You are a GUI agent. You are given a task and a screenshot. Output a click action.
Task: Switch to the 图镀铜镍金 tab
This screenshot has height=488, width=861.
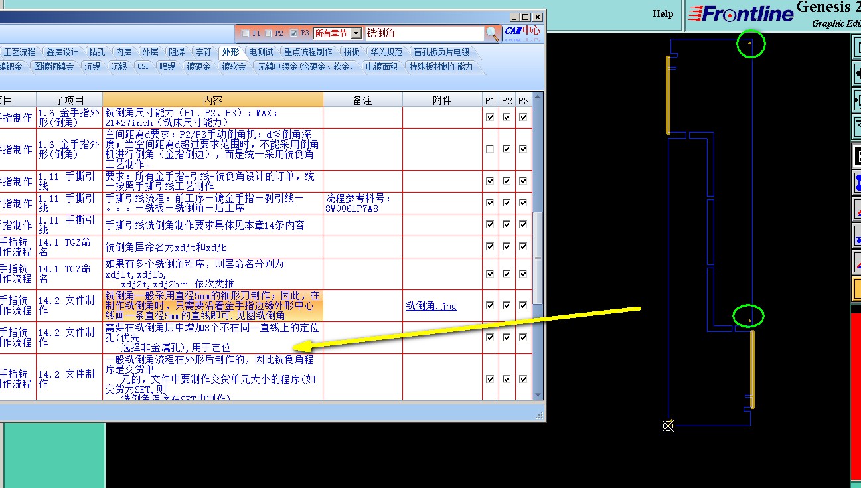[x=54, y=66]
